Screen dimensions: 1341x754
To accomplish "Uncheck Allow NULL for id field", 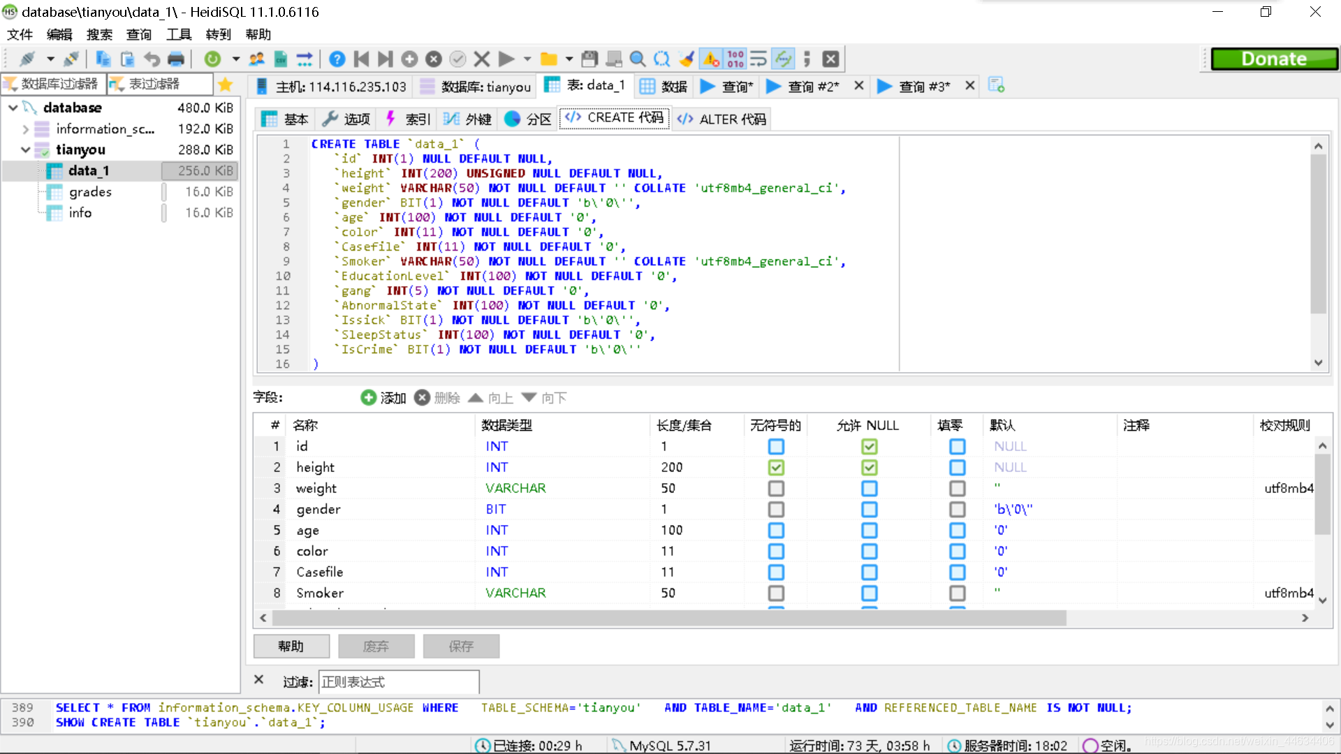I will pos(869,446).
